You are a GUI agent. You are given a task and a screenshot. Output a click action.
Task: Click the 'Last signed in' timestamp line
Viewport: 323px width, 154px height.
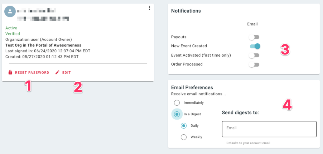click(48, 51)
